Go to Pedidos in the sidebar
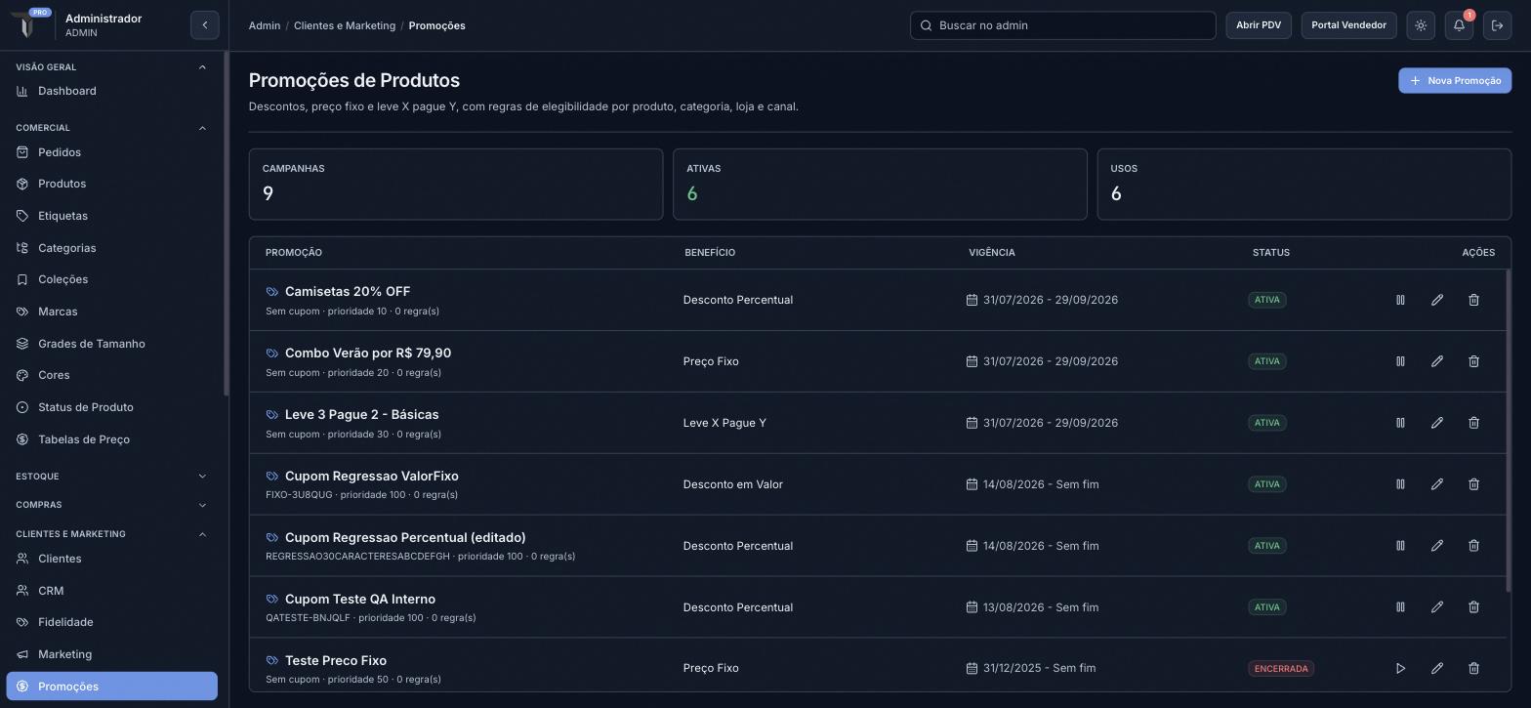The width and height of the screenshot is (1531, 708). coord(111,152)
